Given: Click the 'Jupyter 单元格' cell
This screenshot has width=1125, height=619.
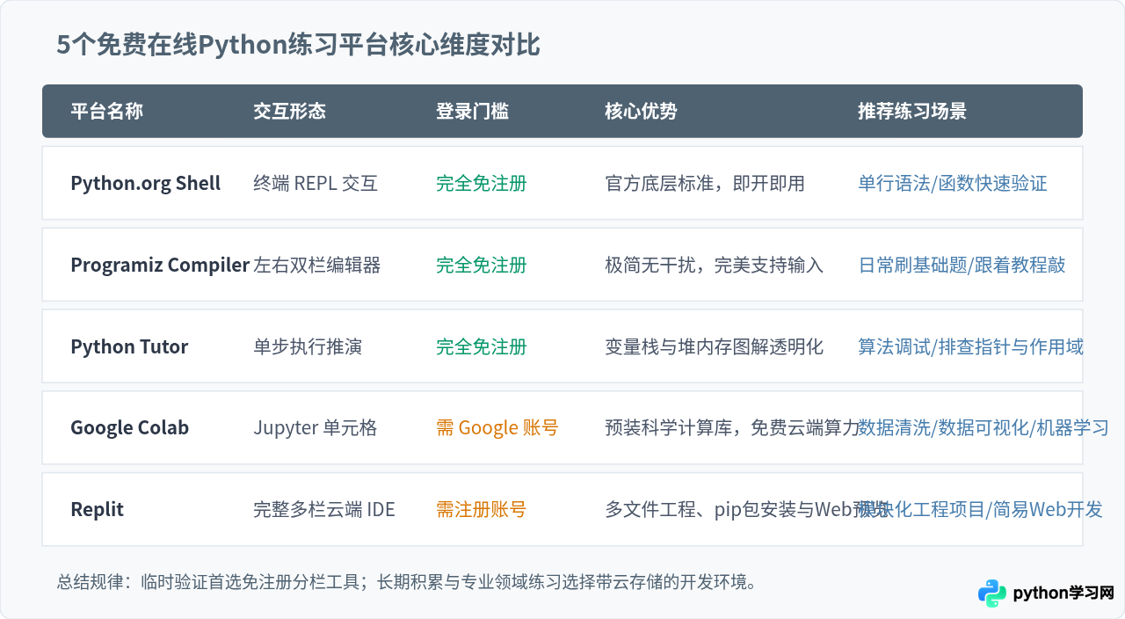Looking at the screenshot, I should pos(316,428).
